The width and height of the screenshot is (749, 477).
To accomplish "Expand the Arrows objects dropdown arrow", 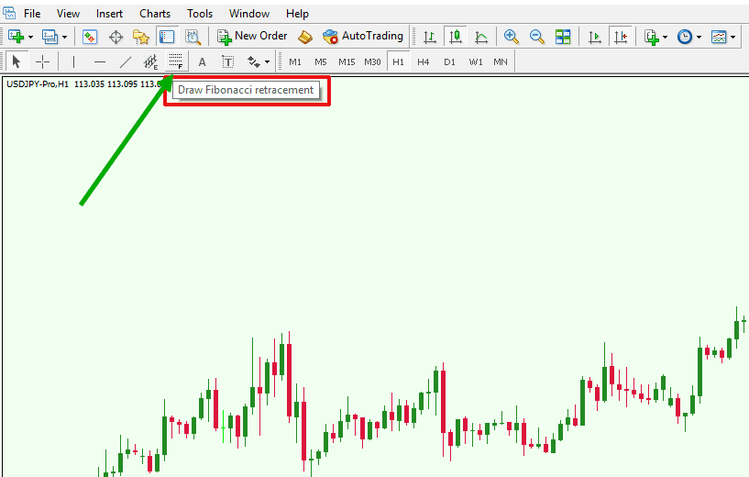I will click(x=267, y=62).
